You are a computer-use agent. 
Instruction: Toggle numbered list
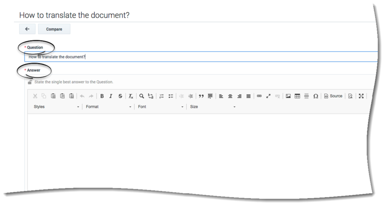point(161,96)
